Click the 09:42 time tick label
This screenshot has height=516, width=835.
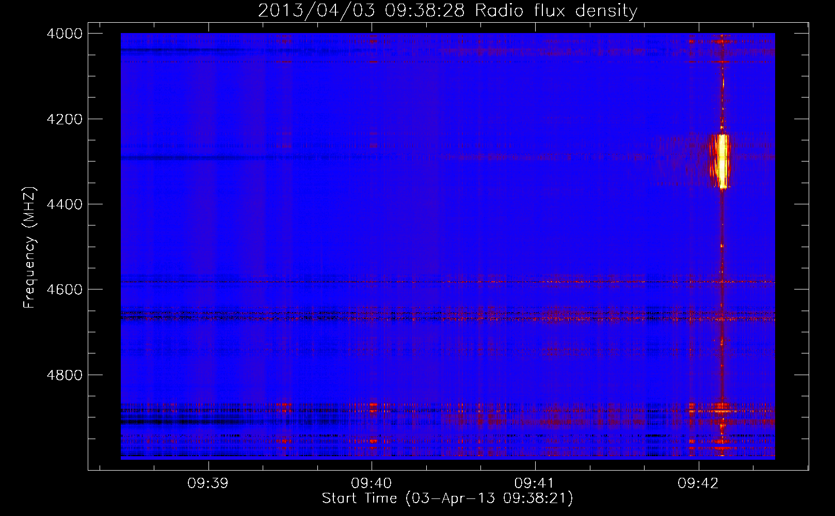click(x=698, y=483)
